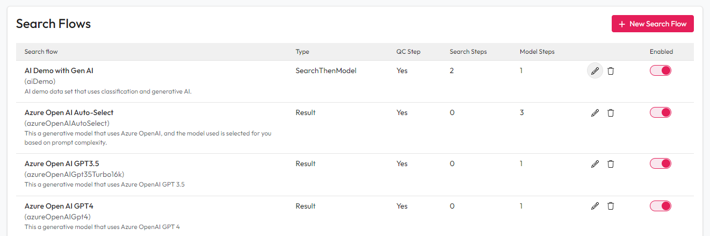Open the Azure Open AI GPT4 entry
The height and width of the screenshot is (236, 710).
(59, 206)
